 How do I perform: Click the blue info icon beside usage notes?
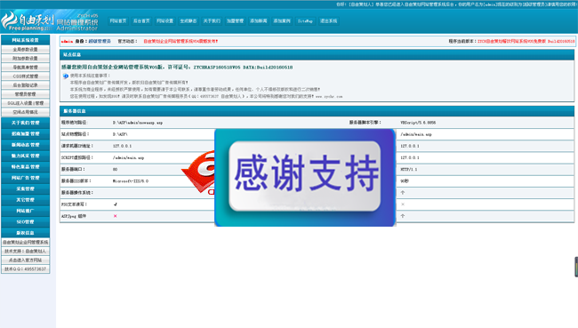(x=66, y=76)
